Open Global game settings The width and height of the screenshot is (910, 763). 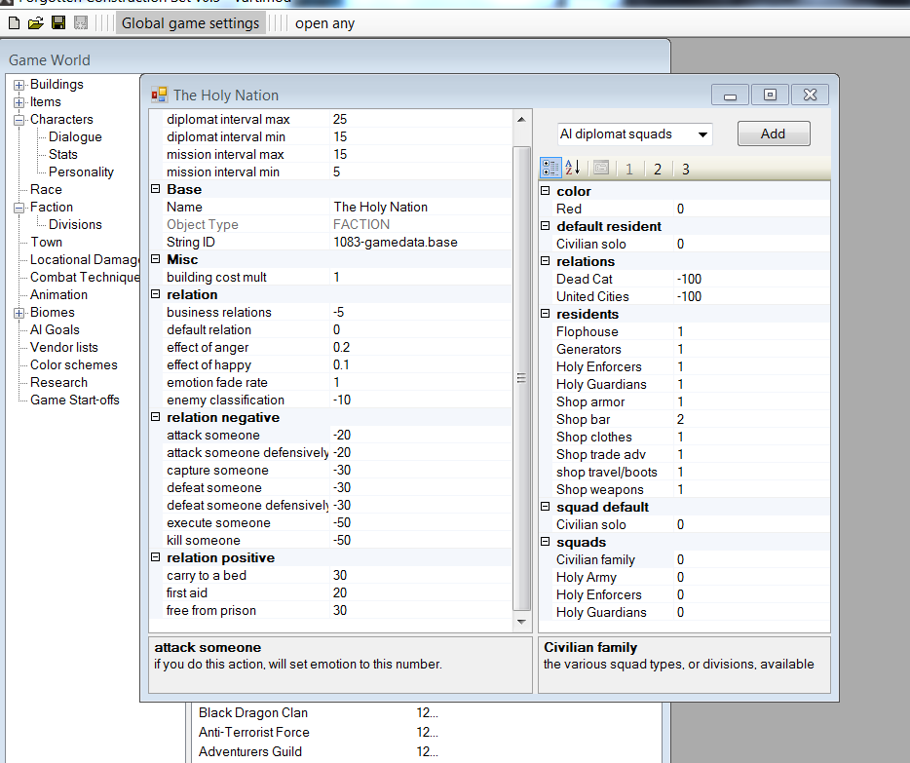[x=190, y=23]
